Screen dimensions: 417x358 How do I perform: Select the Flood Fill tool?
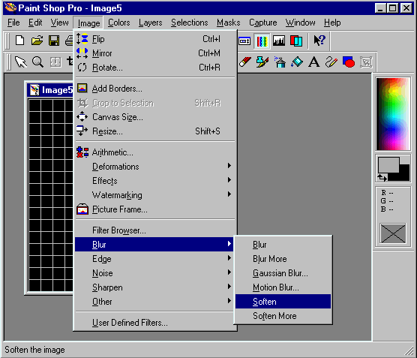[x=297, y=62]
